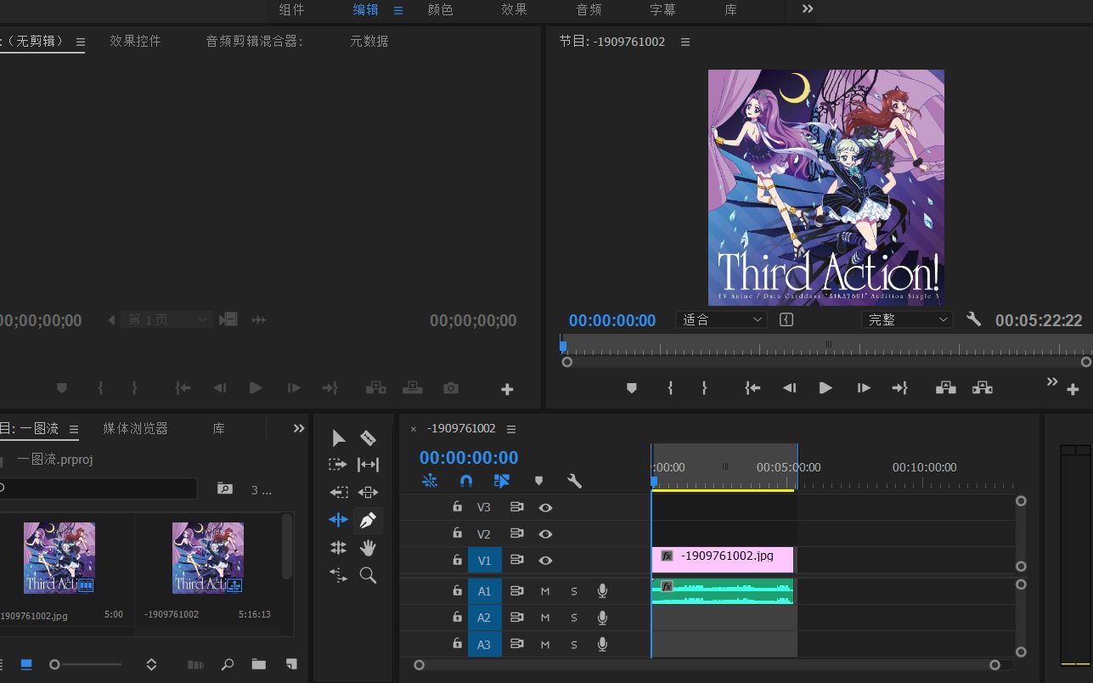Toggle V3 track output eye
1093x683 pixels.
545,507
